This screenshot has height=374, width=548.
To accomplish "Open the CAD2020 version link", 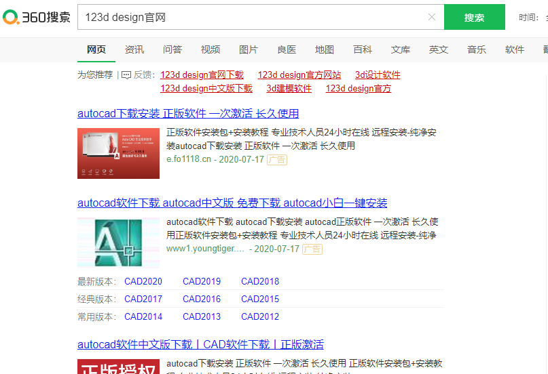I will pyautogui.click(x=143, y=281).
